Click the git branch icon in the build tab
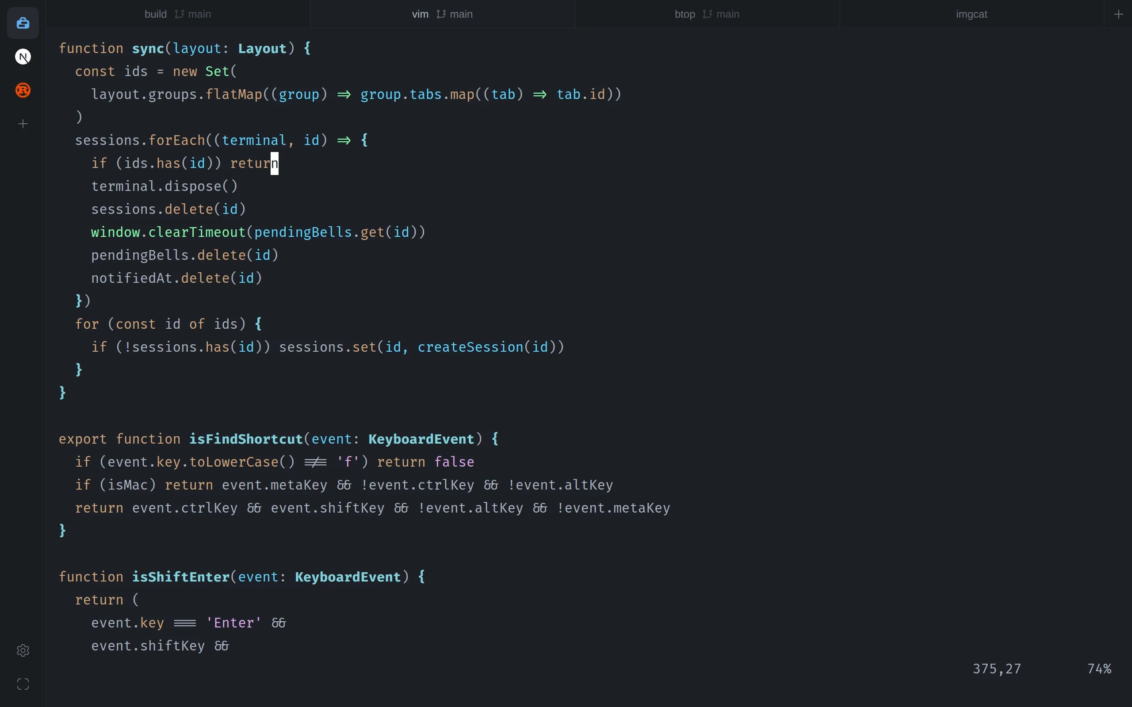 pyautogui.click(x=179, y=14)
